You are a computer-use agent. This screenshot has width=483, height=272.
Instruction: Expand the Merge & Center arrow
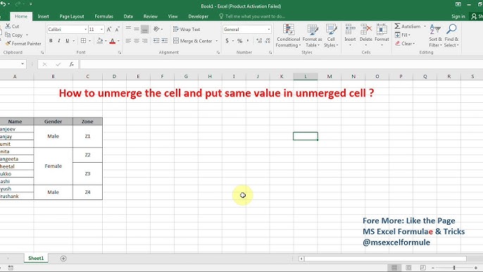[217, 41]
